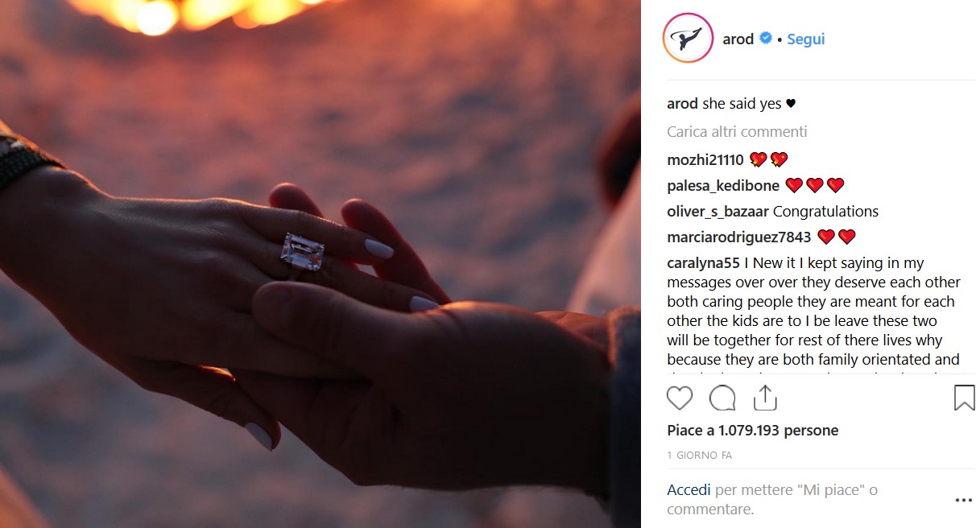Expand Carica altri commenti
Viewport: 976px width, 528px height.
click(737, 131)
